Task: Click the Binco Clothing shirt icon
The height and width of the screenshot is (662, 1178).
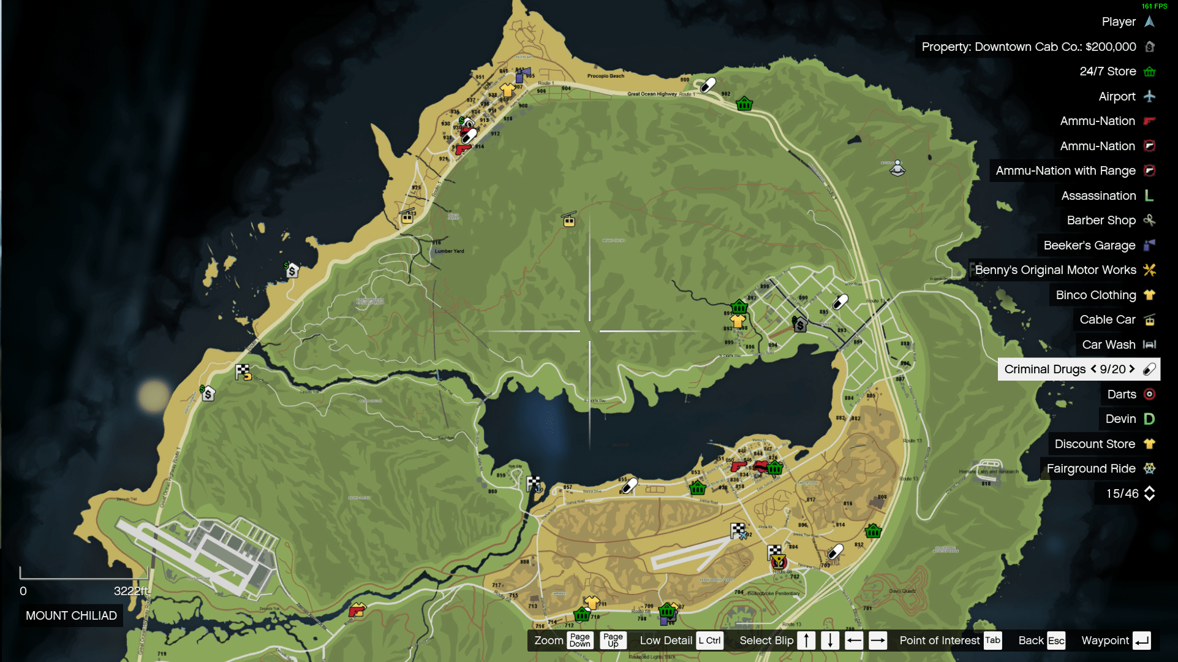Action: [x=1149, y=295]
